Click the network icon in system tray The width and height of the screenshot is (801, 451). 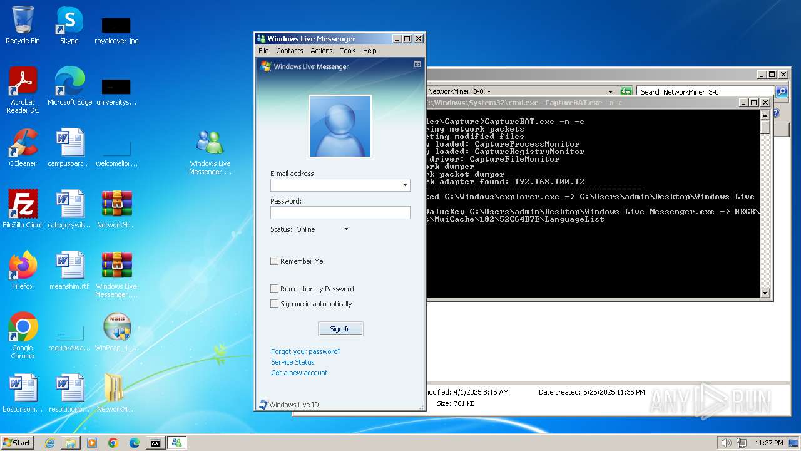click(x=742, y=443)
